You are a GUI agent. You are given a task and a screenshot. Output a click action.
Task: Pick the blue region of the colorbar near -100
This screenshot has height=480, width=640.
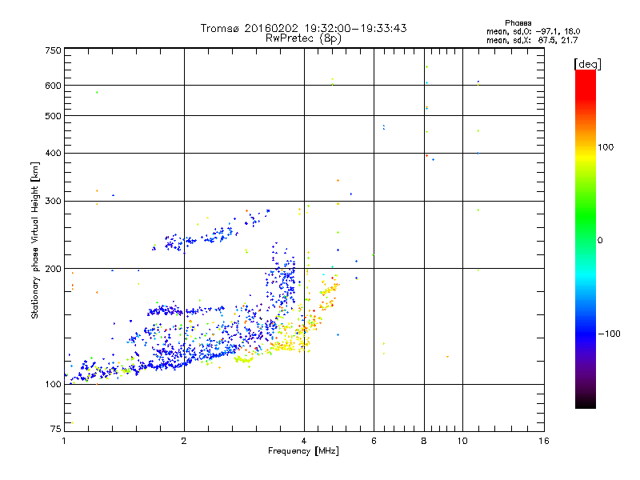(586, 333)
